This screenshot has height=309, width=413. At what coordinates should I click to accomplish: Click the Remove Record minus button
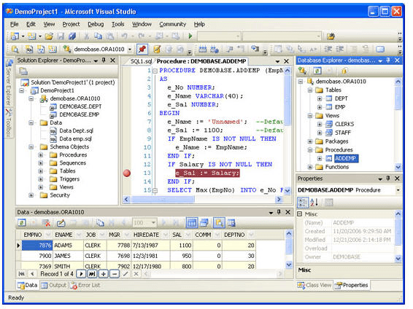115,274
